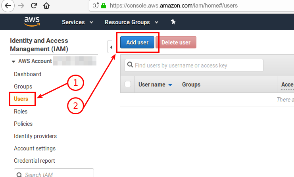Click the Delete user button
This screenshot has height=177, width=294.
(x=176, y=42)
